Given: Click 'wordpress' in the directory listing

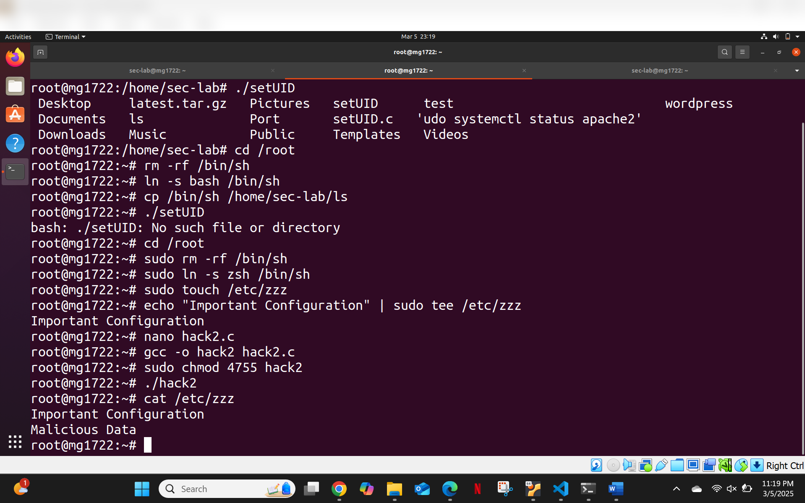Looking at the screenshot, I should tap(699, 103).
